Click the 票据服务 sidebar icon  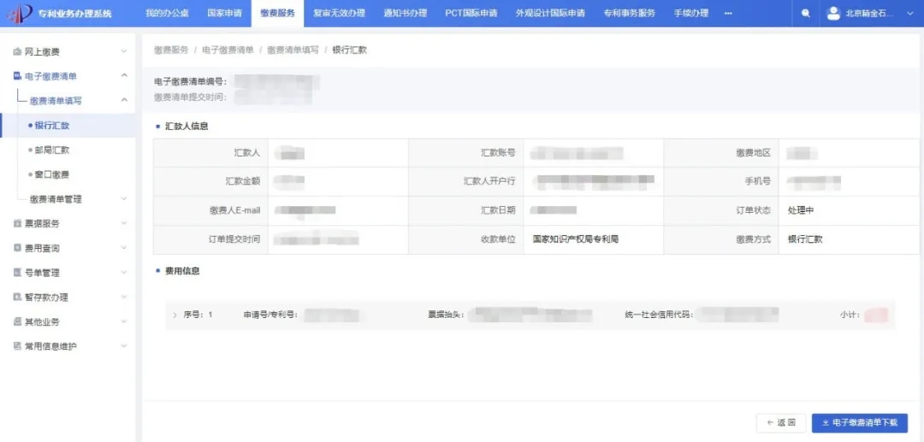coord(17,224)
